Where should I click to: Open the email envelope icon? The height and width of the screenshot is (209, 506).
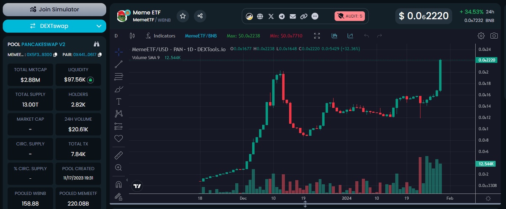(293, 16)
